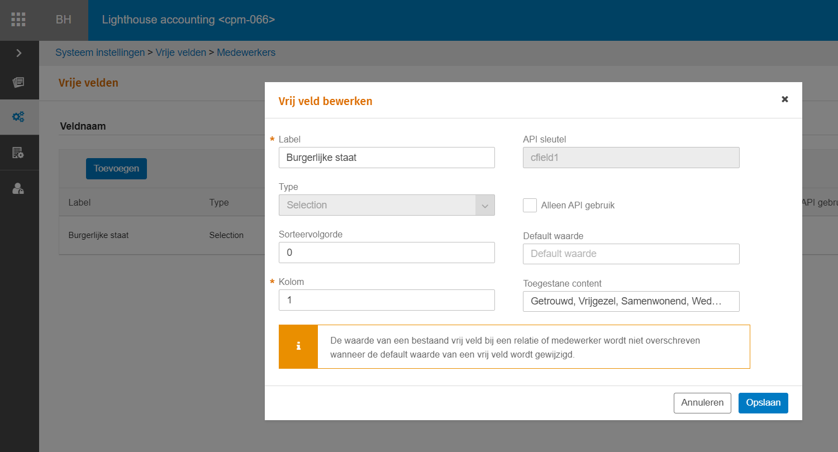Click the Type dropdown arrow
838x452 pixels.
pos(484,205)
